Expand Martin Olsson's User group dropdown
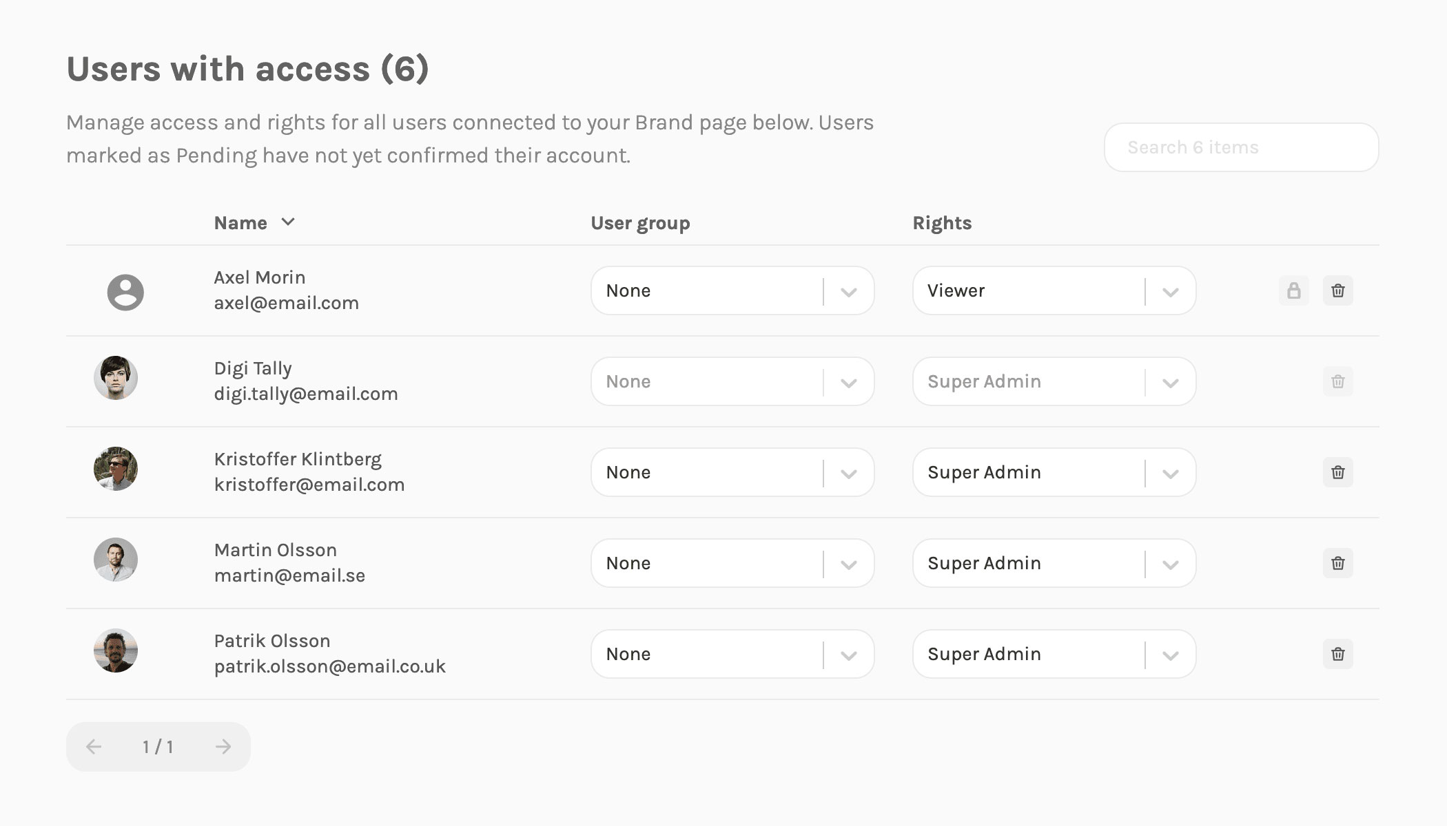 [x=732, y=563]
